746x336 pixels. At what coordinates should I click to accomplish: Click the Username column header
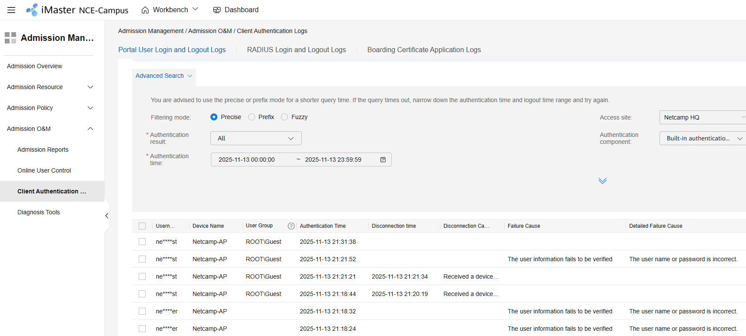tap(165, 226)
